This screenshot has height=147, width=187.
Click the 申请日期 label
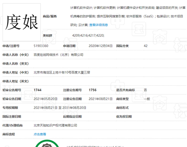coord(69,46)
